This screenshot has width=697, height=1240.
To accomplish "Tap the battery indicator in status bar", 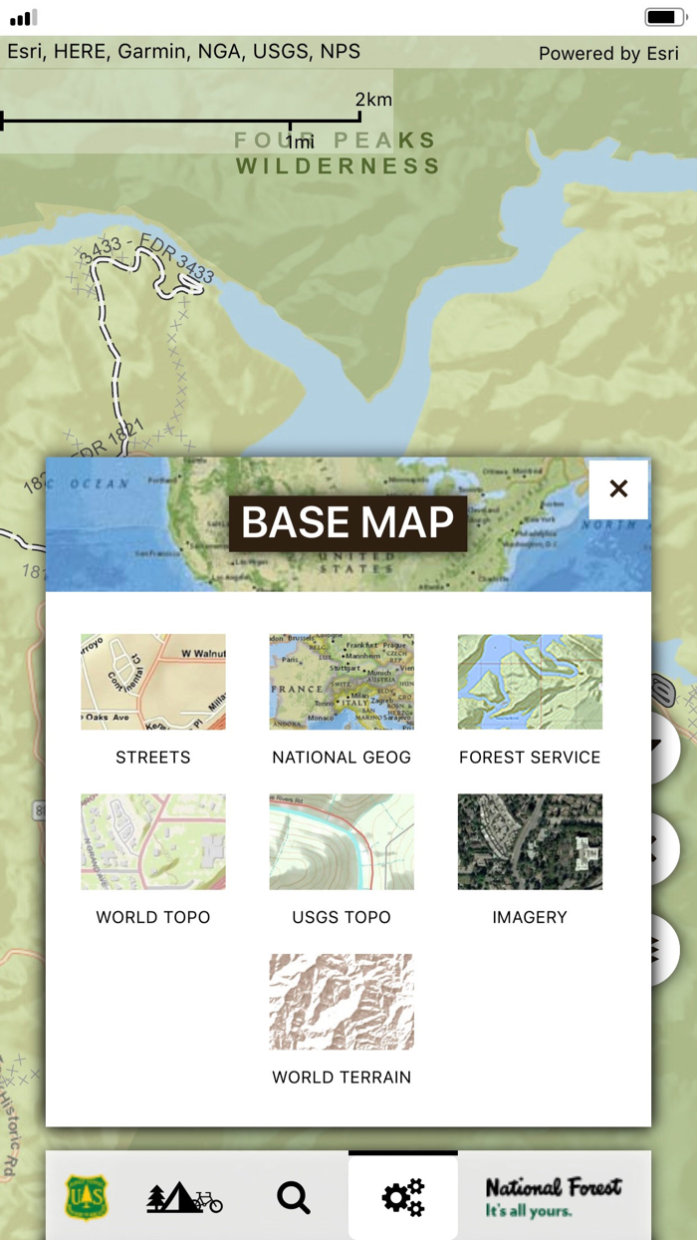I will tap(665, 17).
